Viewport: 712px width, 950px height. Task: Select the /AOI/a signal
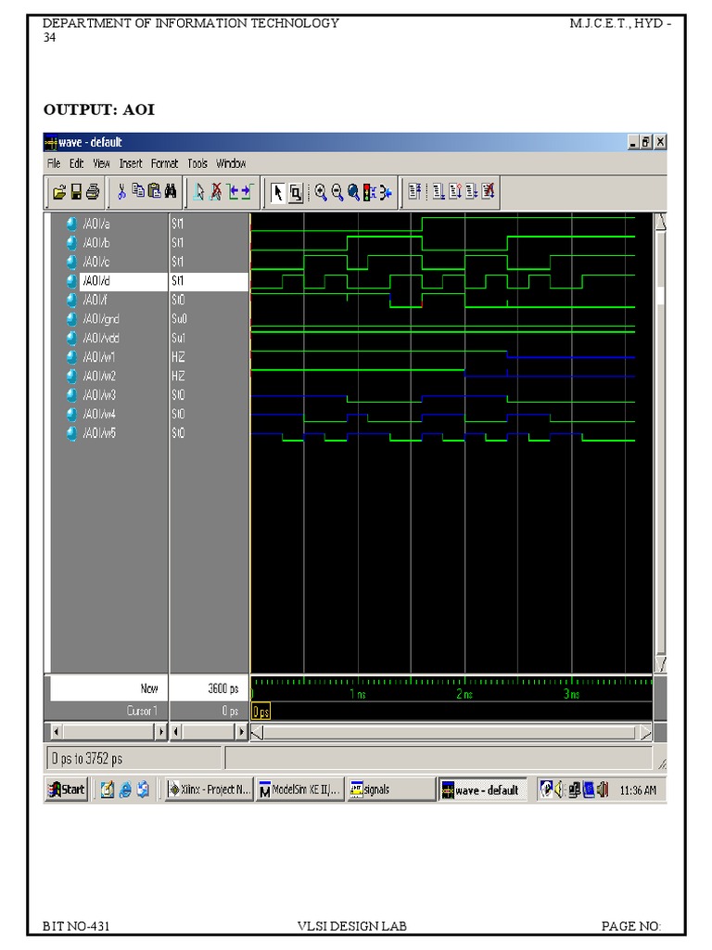tap(95, 224)
